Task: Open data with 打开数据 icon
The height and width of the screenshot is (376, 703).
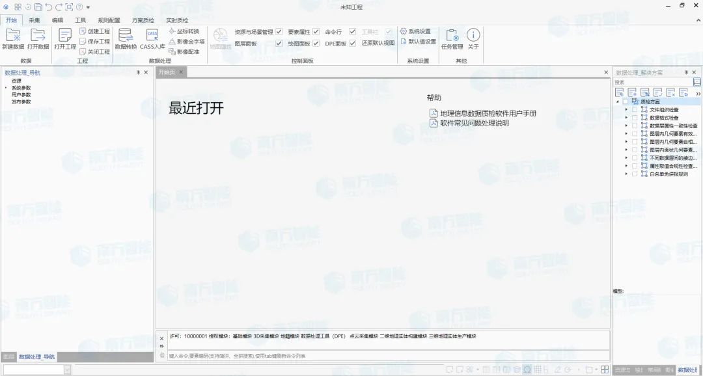Action: (x=38, y=35)
